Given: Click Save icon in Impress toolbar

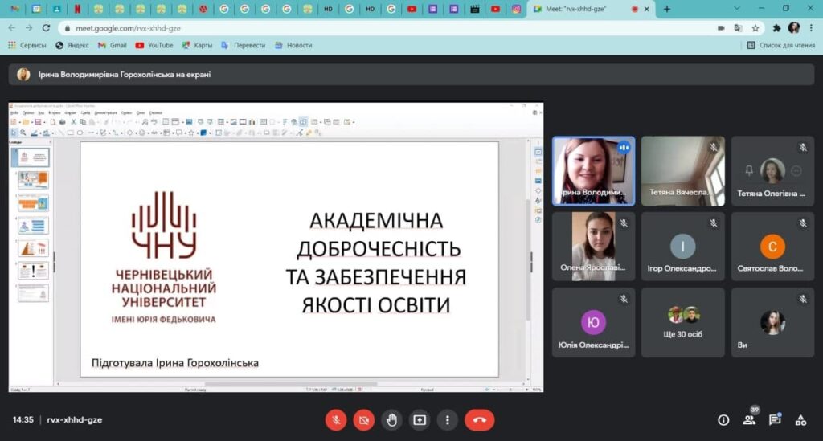Looking at the screenshot, I should [38, 121].
